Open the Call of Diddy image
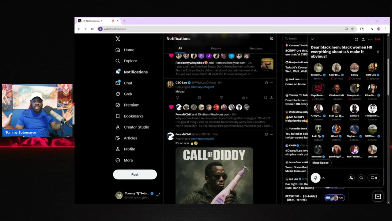Image resolution: width=392 pixels, height=221 pixels. (x=214, y=176)
